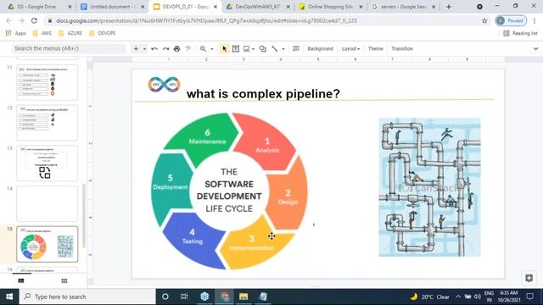The image size is (543, 305).
Task: Click the DevOps infinity logo on slide
Action: [164, 85]
